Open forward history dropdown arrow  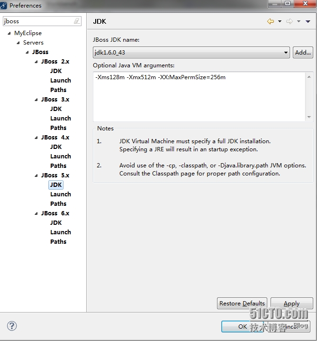(x=299, y=21)
